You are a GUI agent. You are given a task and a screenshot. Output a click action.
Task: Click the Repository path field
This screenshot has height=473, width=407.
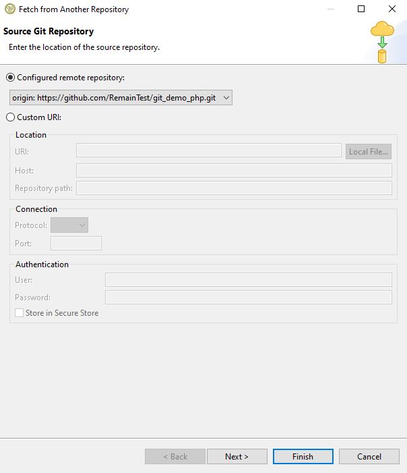[x=234, y=188]
